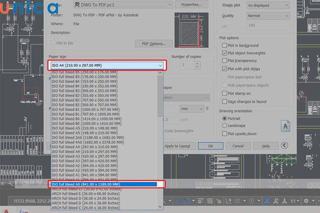Screen dimensions: 320x213
Task: Enable Plot stamp on checkbox
Action: click(x=225, y=93)
